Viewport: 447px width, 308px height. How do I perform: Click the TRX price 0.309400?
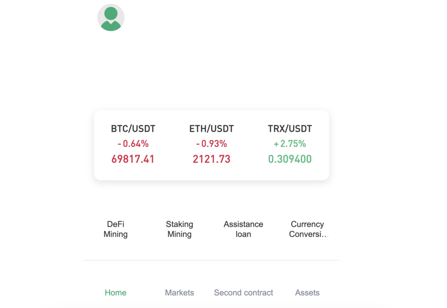[290, 159]
